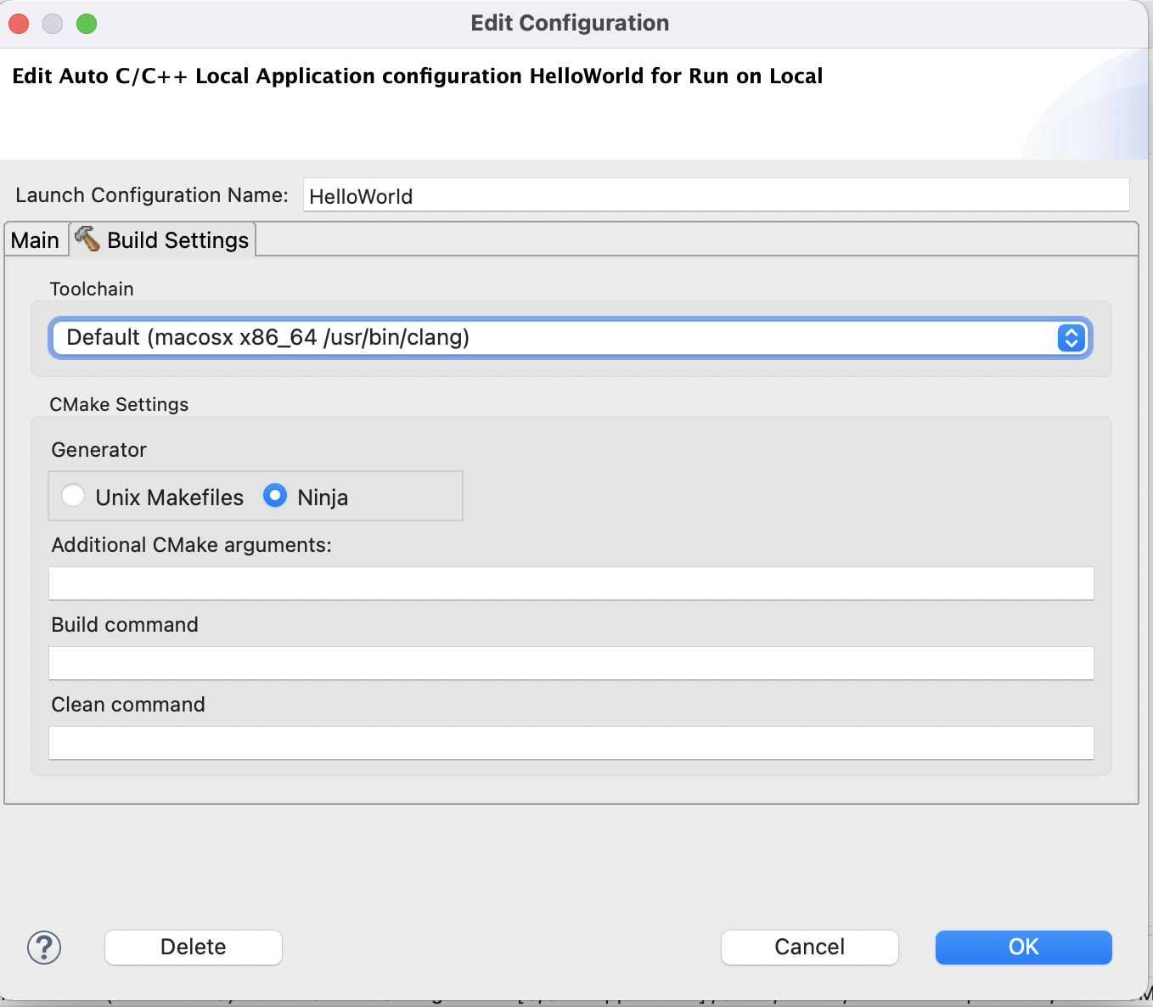Open the help question mark icon
Image resolution: width=1153 pixels, height=1007 pixels.
[x=44, y=947]
